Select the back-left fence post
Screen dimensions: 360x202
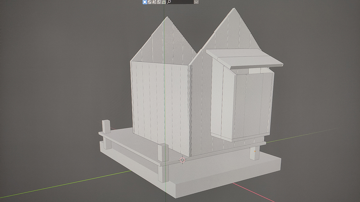coord(106,127)
